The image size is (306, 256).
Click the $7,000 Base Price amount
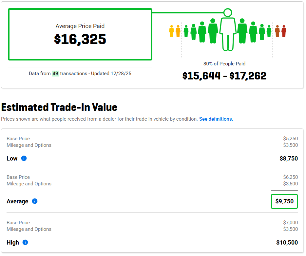click(291, 223)
